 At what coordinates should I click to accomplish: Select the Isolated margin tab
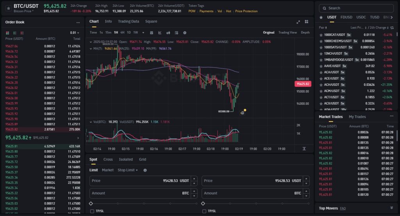126,160
